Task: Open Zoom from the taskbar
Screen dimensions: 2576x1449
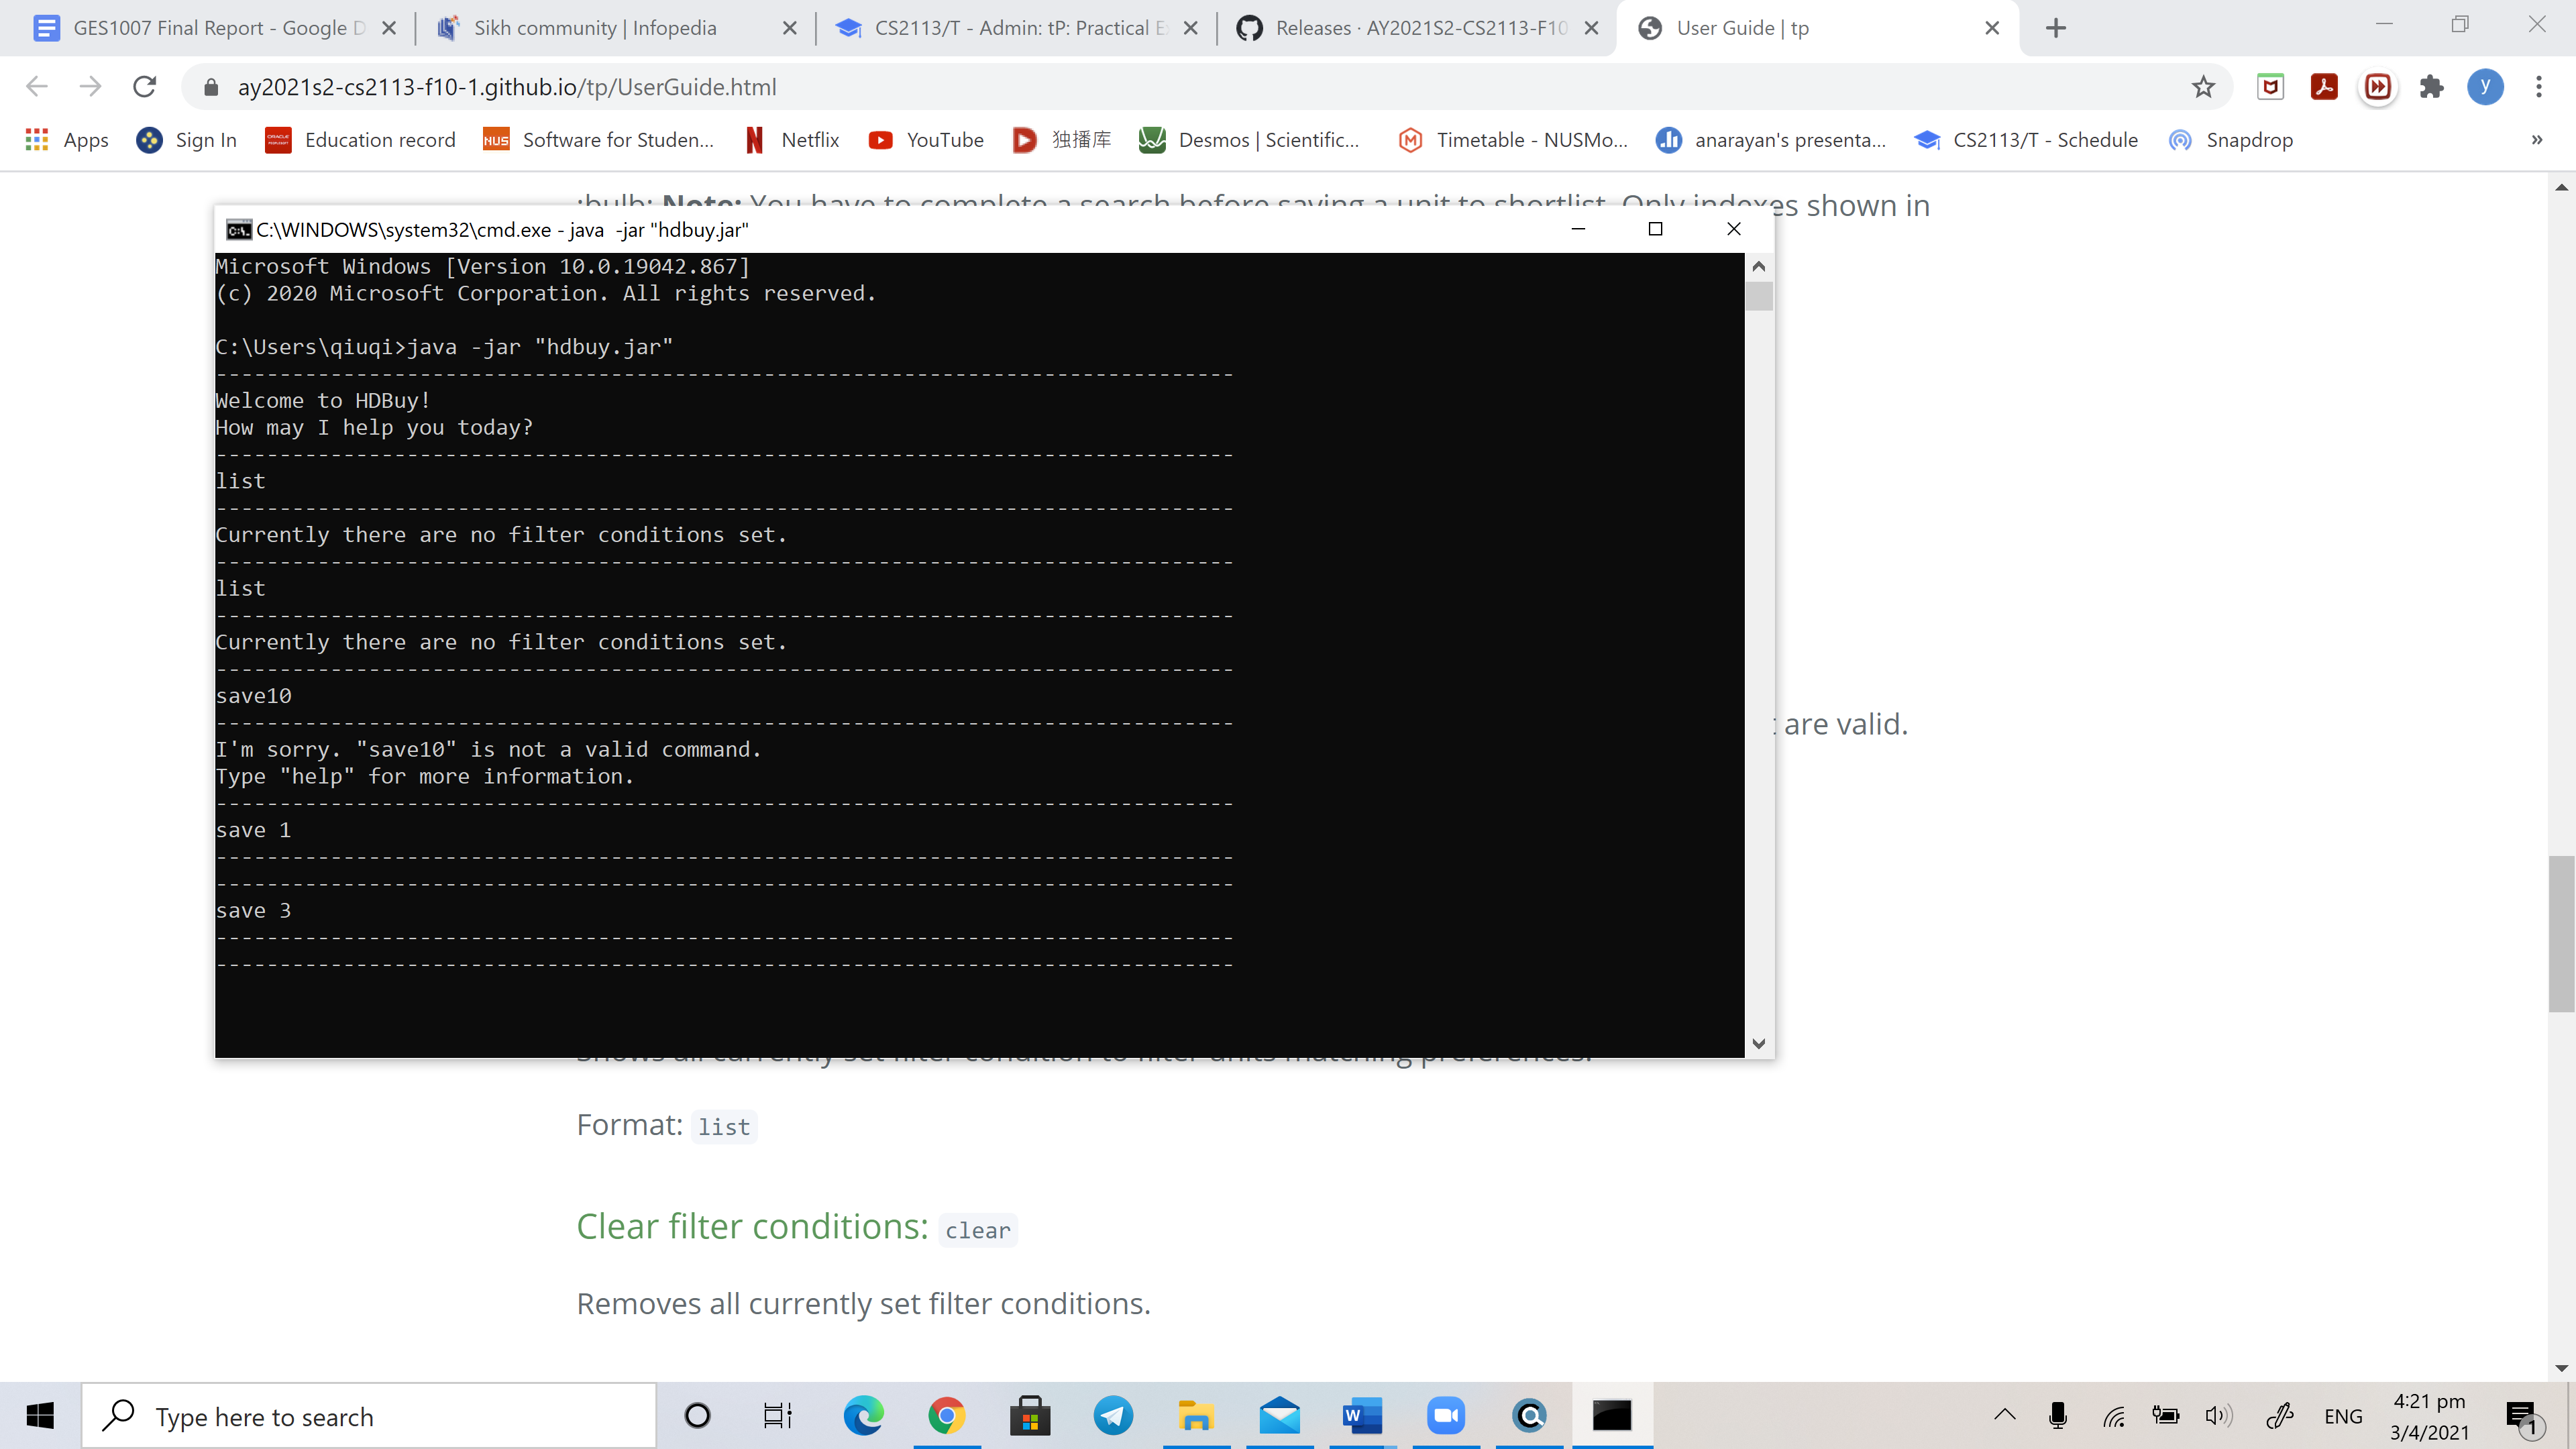Action: pos(1446,1416)
